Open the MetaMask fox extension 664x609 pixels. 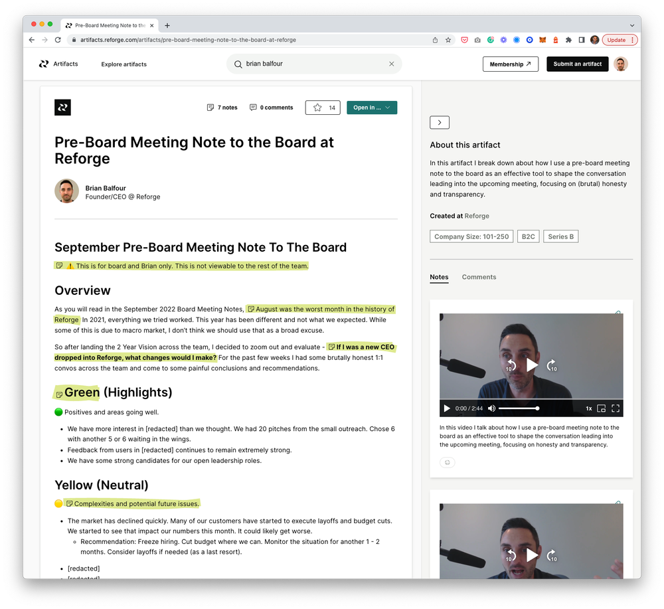pyautogui.click(x=542, y=40)
